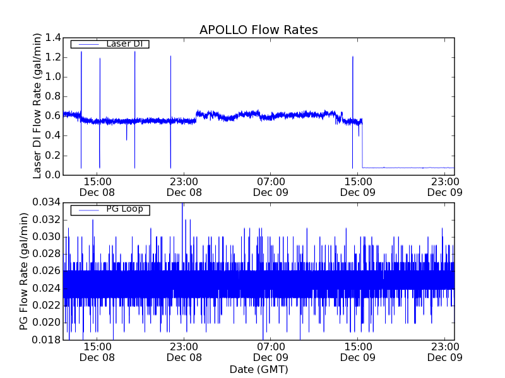This screenshot has height=378, width=505.
Task: Click the 0.024 tick on PG flow axis
Action: [46, 289]
